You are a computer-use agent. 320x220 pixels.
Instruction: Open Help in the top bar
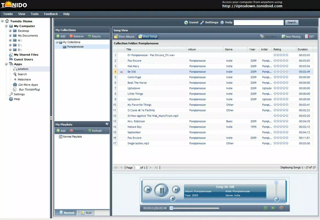[226, 23]
